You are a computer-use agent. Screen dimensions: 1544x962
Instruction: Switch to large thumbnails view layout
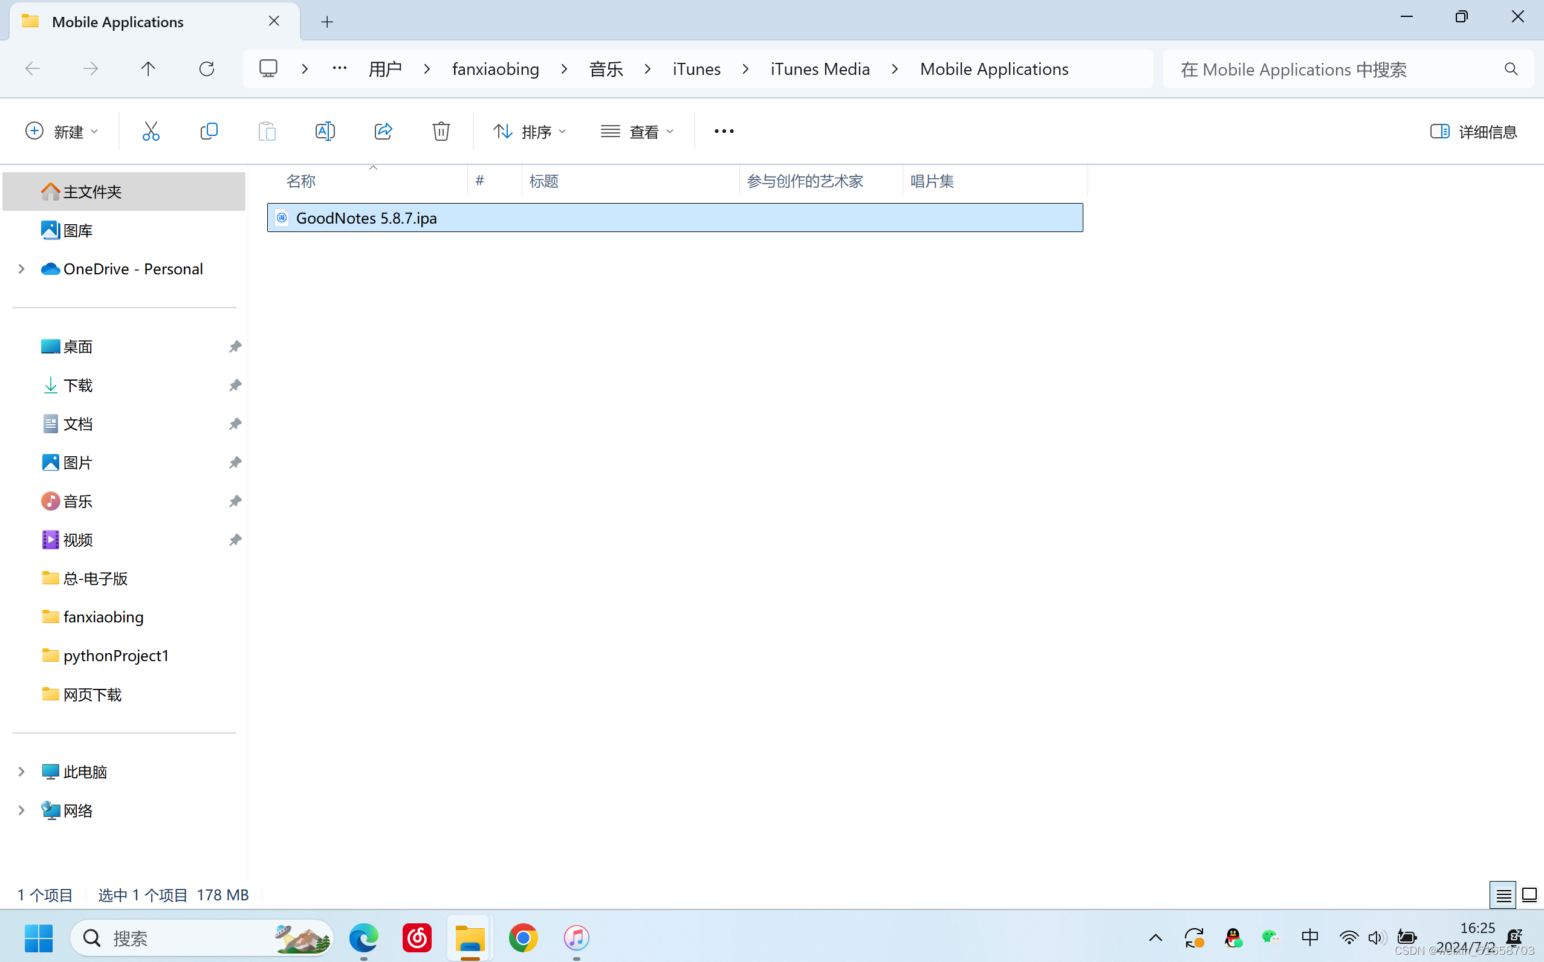(x=1529, y=895)
